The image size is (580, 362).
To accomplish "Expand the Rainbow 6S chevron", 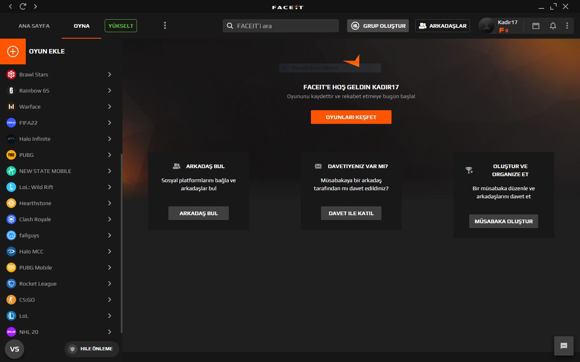I will (x=110, y=90).
